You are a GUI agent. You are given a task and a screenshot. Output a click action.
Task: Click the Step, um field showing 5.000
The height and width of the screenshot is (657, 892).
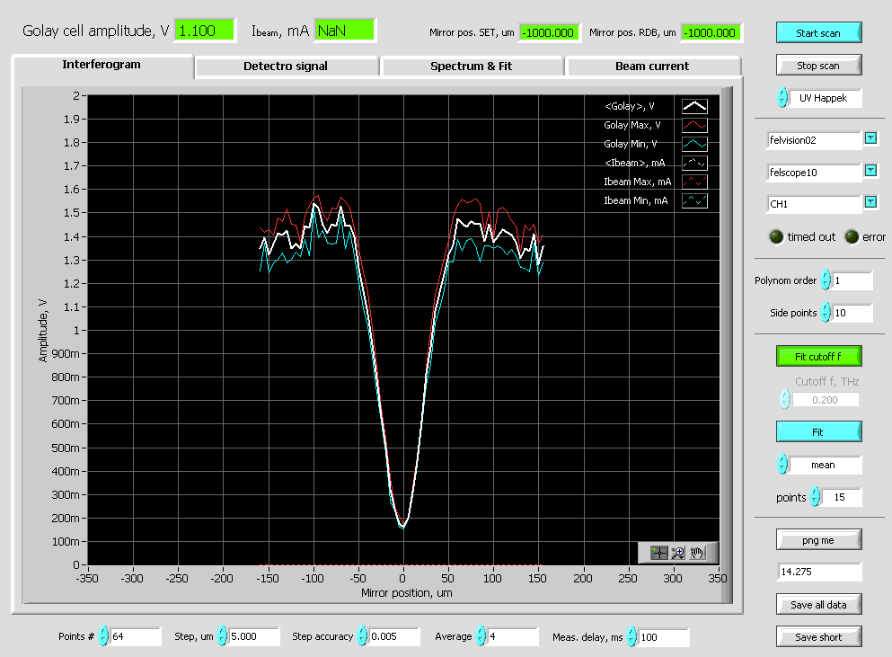coord(254,636)
